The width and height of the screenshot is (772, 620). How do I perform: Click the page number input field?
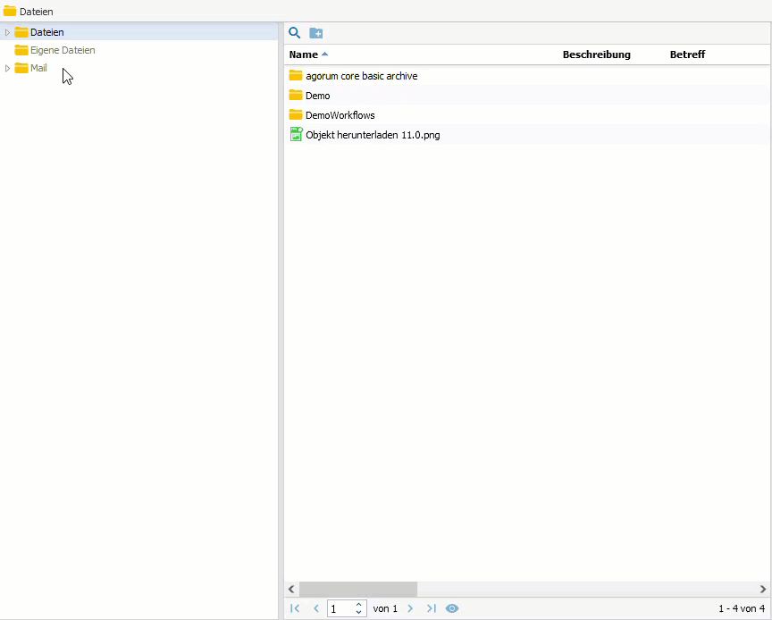340,608
